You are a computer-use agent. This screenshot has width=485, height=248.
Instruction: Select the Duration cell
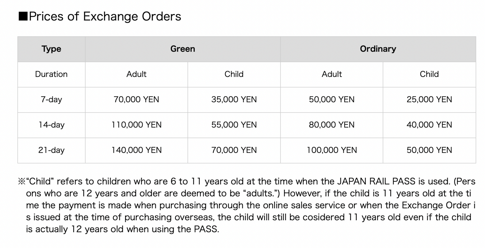point(51,74)
